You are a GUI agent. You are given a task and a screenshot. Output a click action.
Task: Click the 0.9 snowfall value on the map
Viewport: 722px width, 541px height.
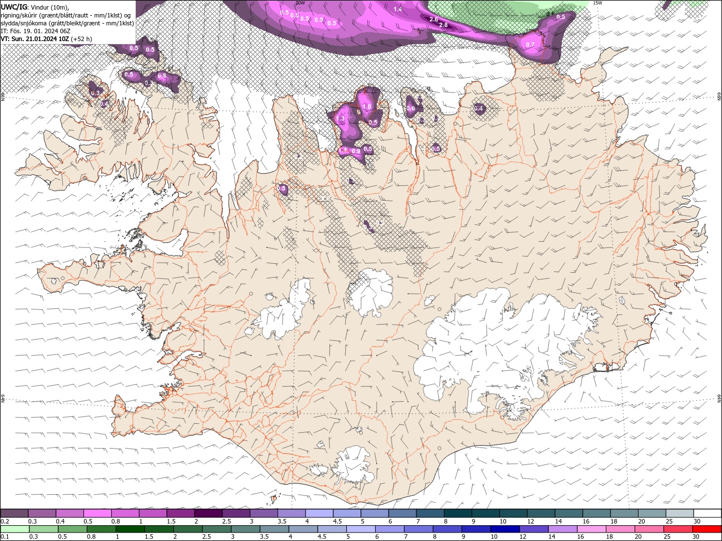point(356,151)
